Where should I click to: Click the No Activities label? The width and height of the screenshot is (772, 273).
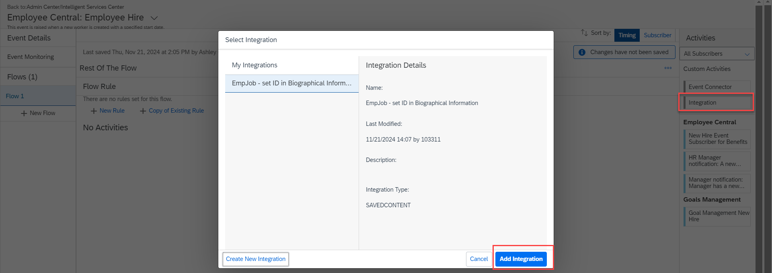click(105, 127)
